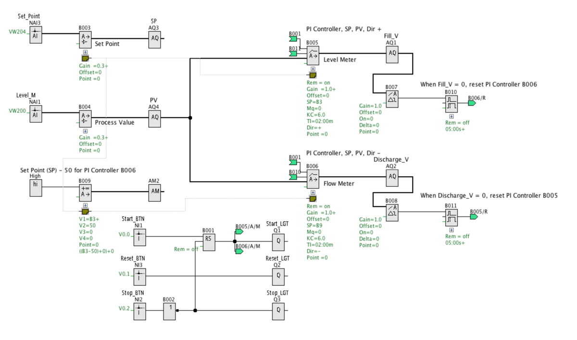The width and height of the screenshot is (577, 340).
Task: Click the B005/A/M connector flag
Action: click(239, 231)
